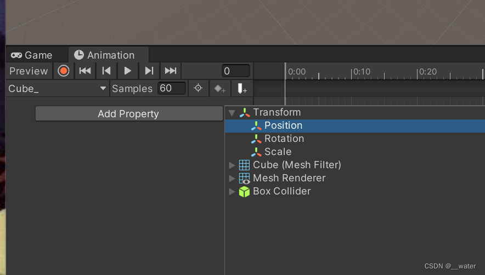Open the Cube_ clip dropdown
This screenshot has width=485, height=275.
coord(57,89)
